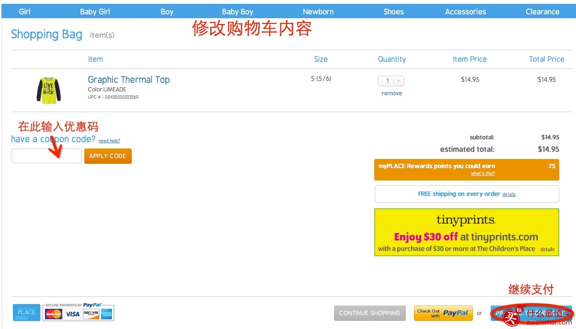Open the Clearance category
Viewport: 576px width, 329px height.
click(542, 11)
